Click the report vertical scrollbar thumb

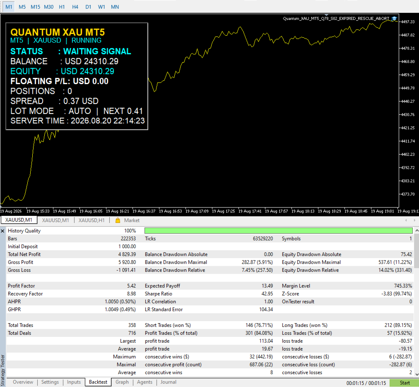417,250
